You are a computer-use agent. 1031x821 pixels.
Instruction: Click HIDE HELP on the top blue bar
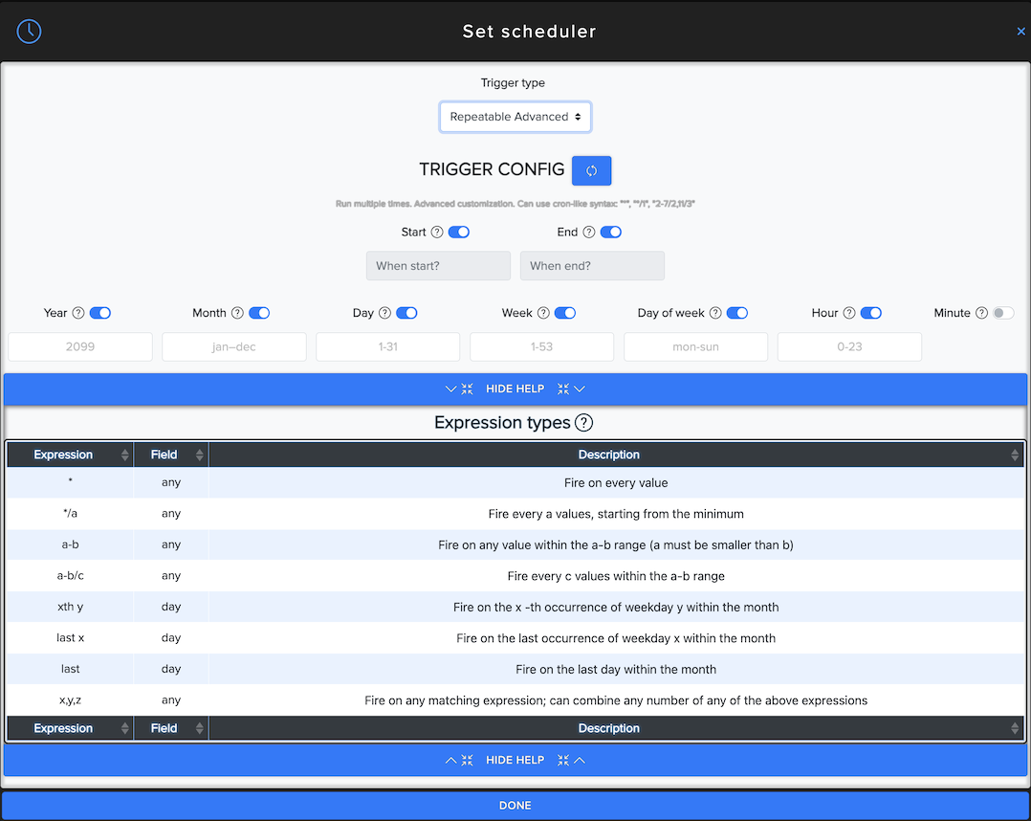click(515, 388)
